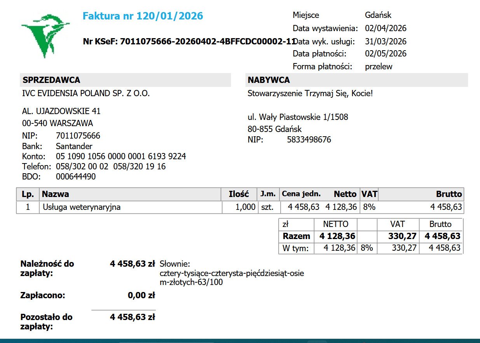This screenshot has height=343, width=480.
Task: Click the Konto bank account number
Action: pyautogui.click(x=121, y=157)
